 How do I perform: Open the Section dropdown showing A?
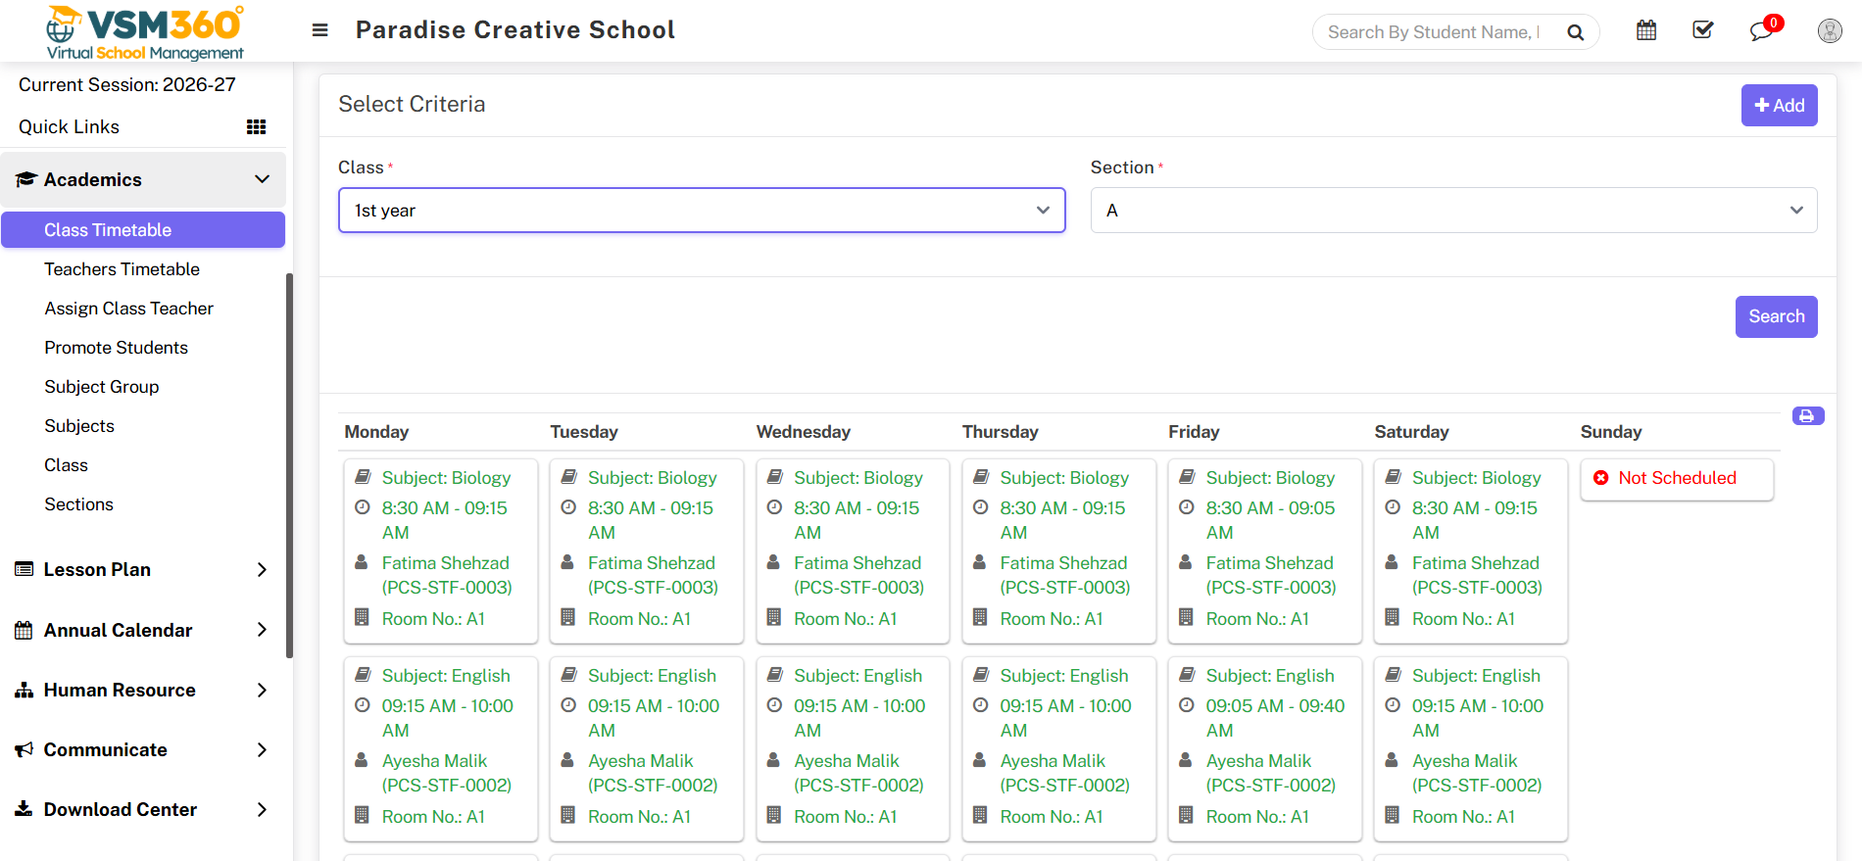click(x=1453, y=211)
